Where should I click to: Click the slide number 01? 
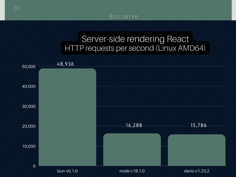tap(17, 8)
